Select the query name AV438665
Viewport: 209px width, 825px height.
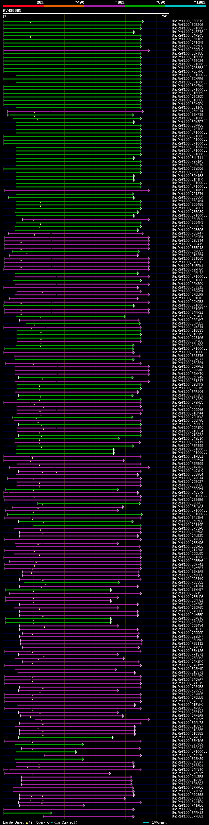pyautogui.click(x=12, y=10)
